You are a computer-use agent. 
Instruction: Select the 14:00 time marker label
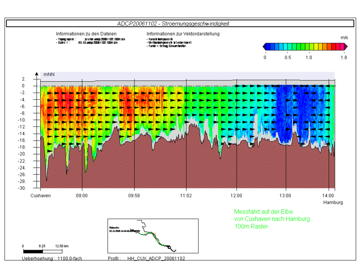point(328,196)
